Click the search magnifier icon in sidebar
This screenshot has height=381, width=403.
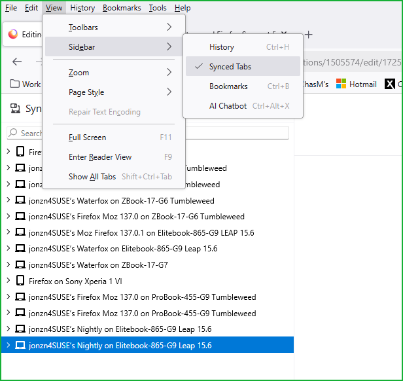[x=13, y=132]
